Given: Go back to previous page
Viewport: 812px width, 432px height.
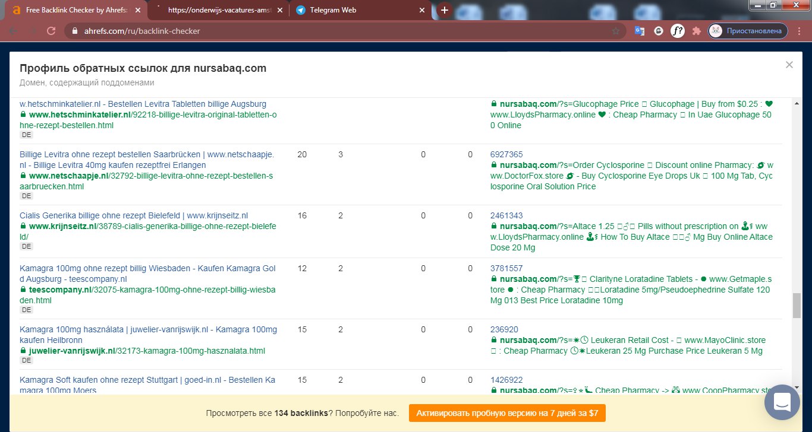Looking at the screenshot, I should click(x=12, y=31).
